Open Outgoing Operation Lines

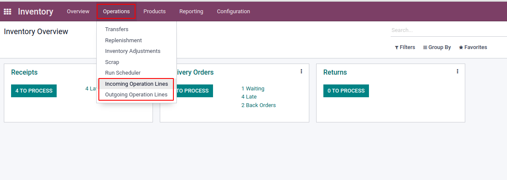tap(136, 95)
